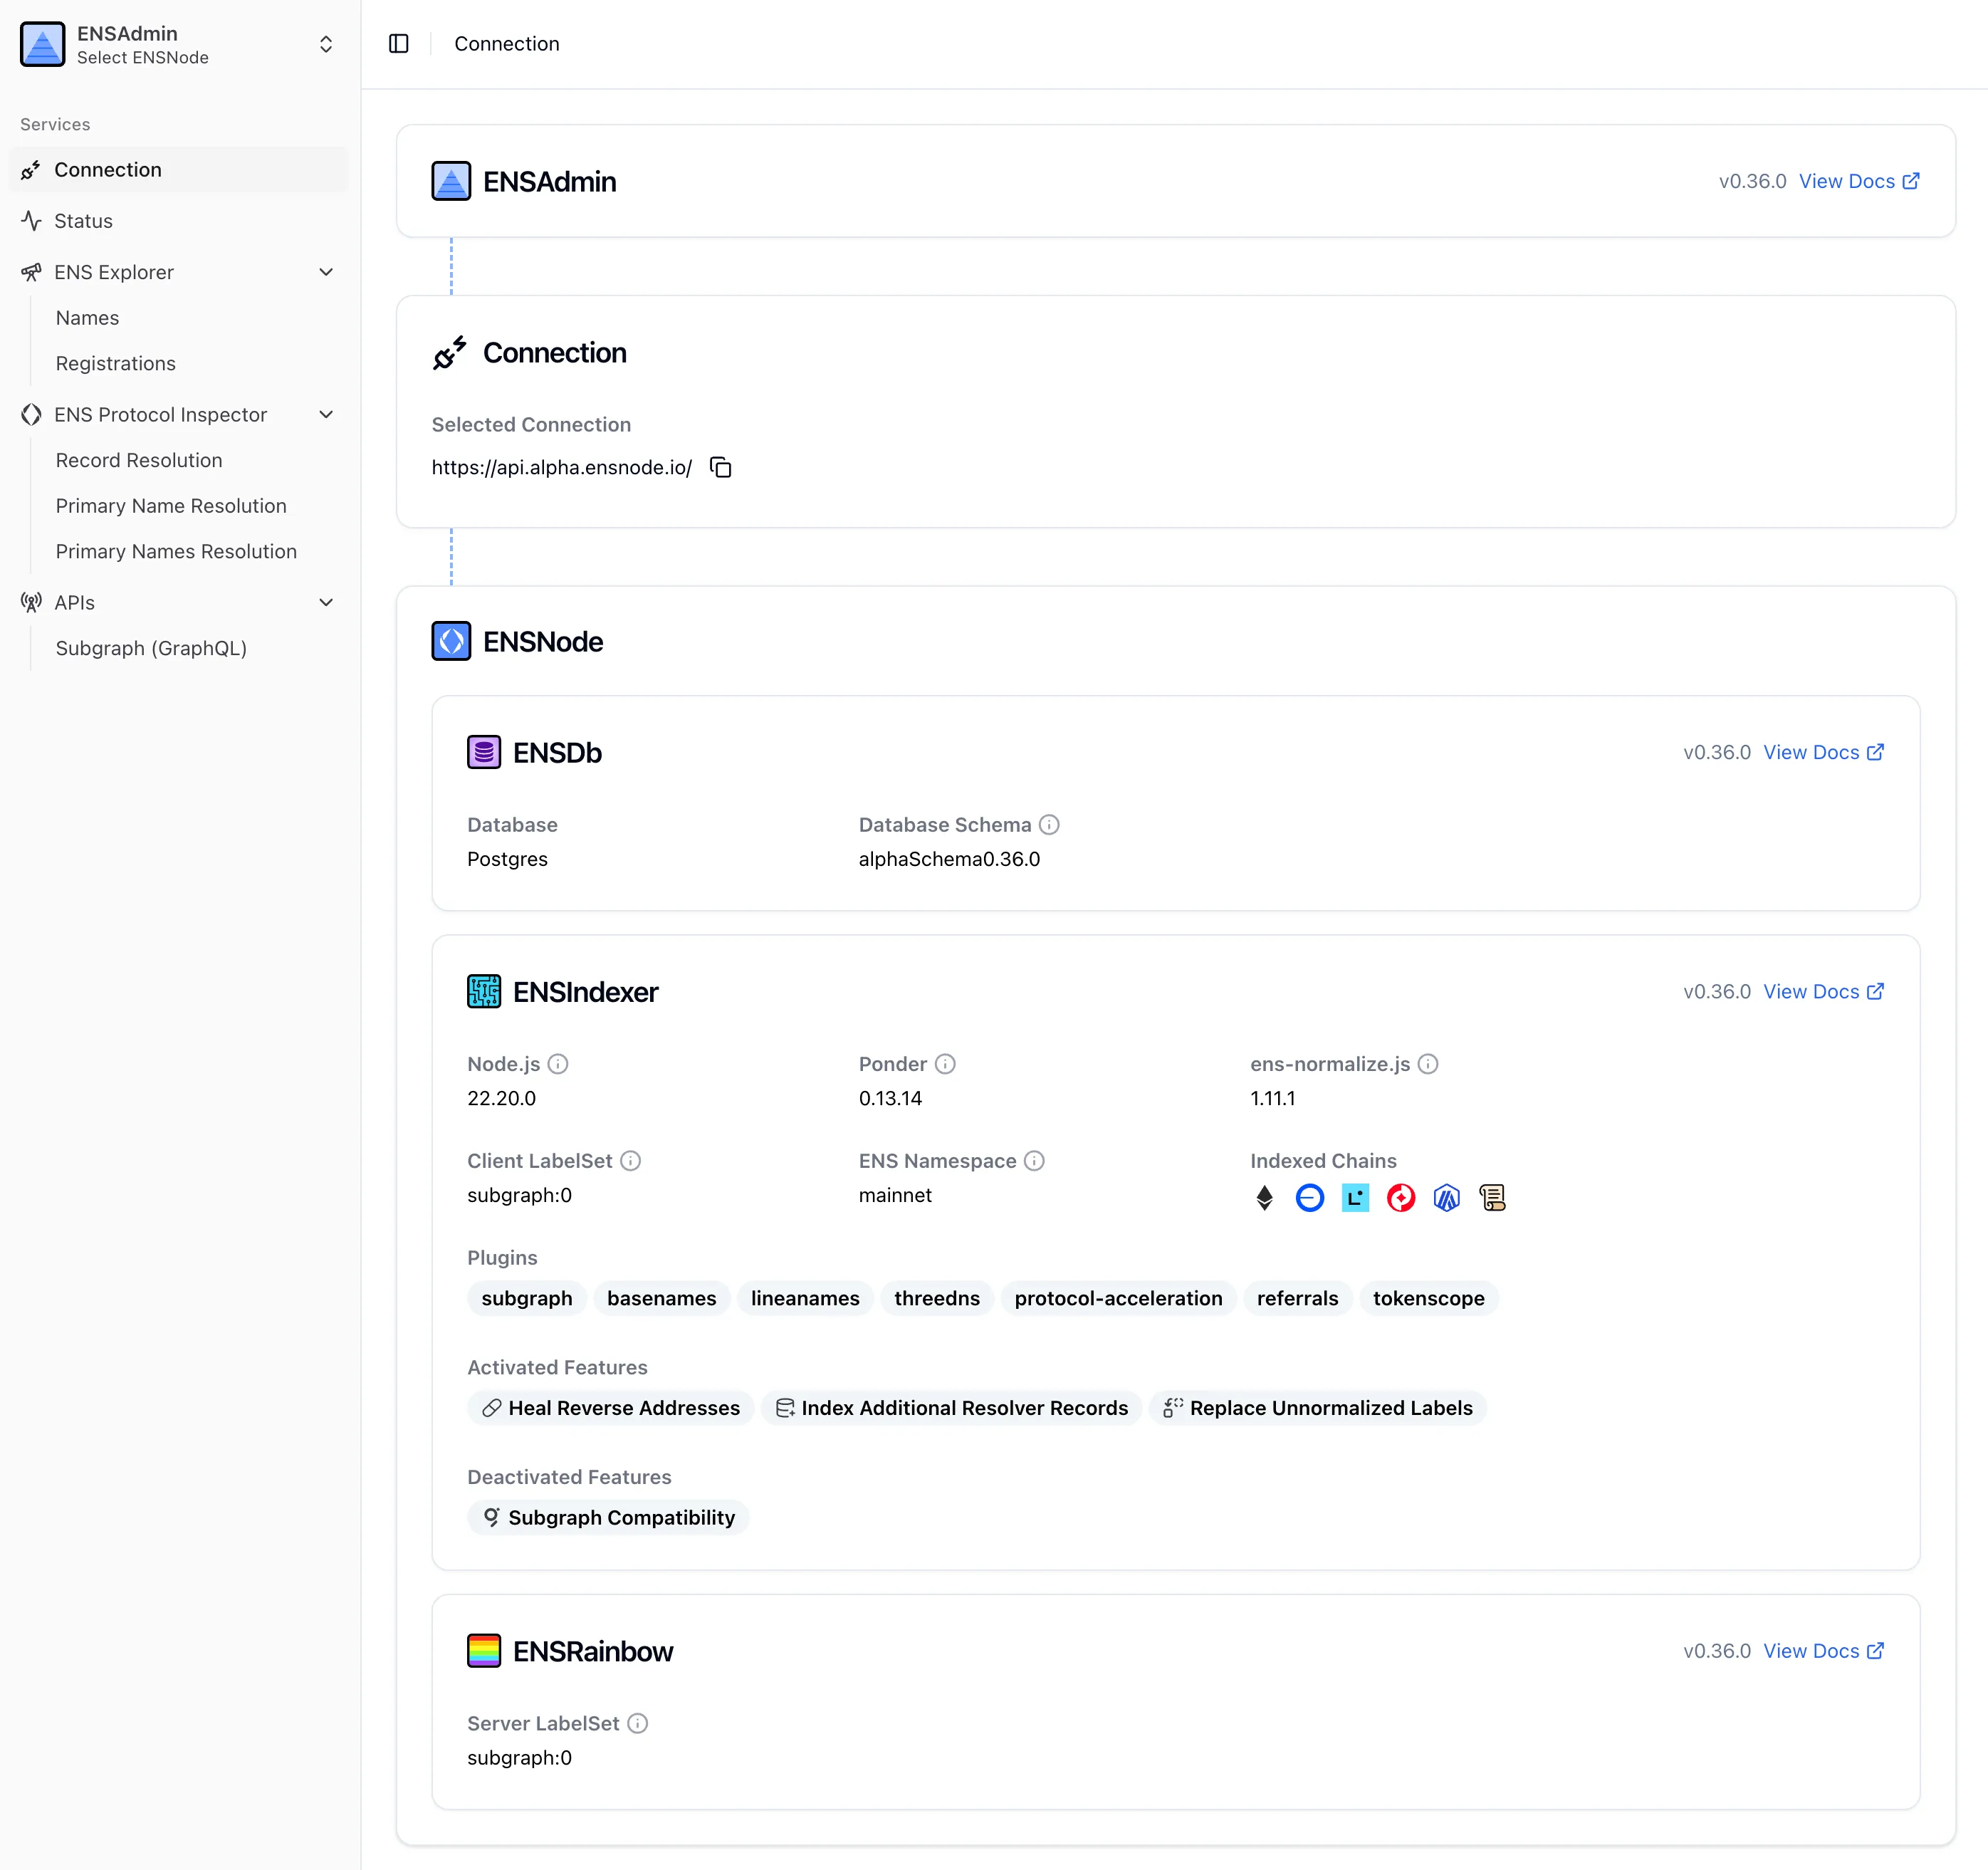The height and width of the screenshot is (1870, 1988).
Task: Click the ENSRainbow rainbow gradient icon
Action: coord(484,1651)
